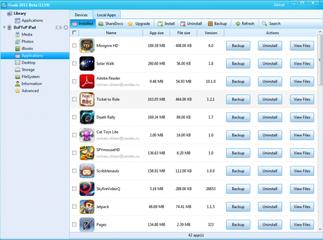Sort the list by App size column

click(156, 33)
